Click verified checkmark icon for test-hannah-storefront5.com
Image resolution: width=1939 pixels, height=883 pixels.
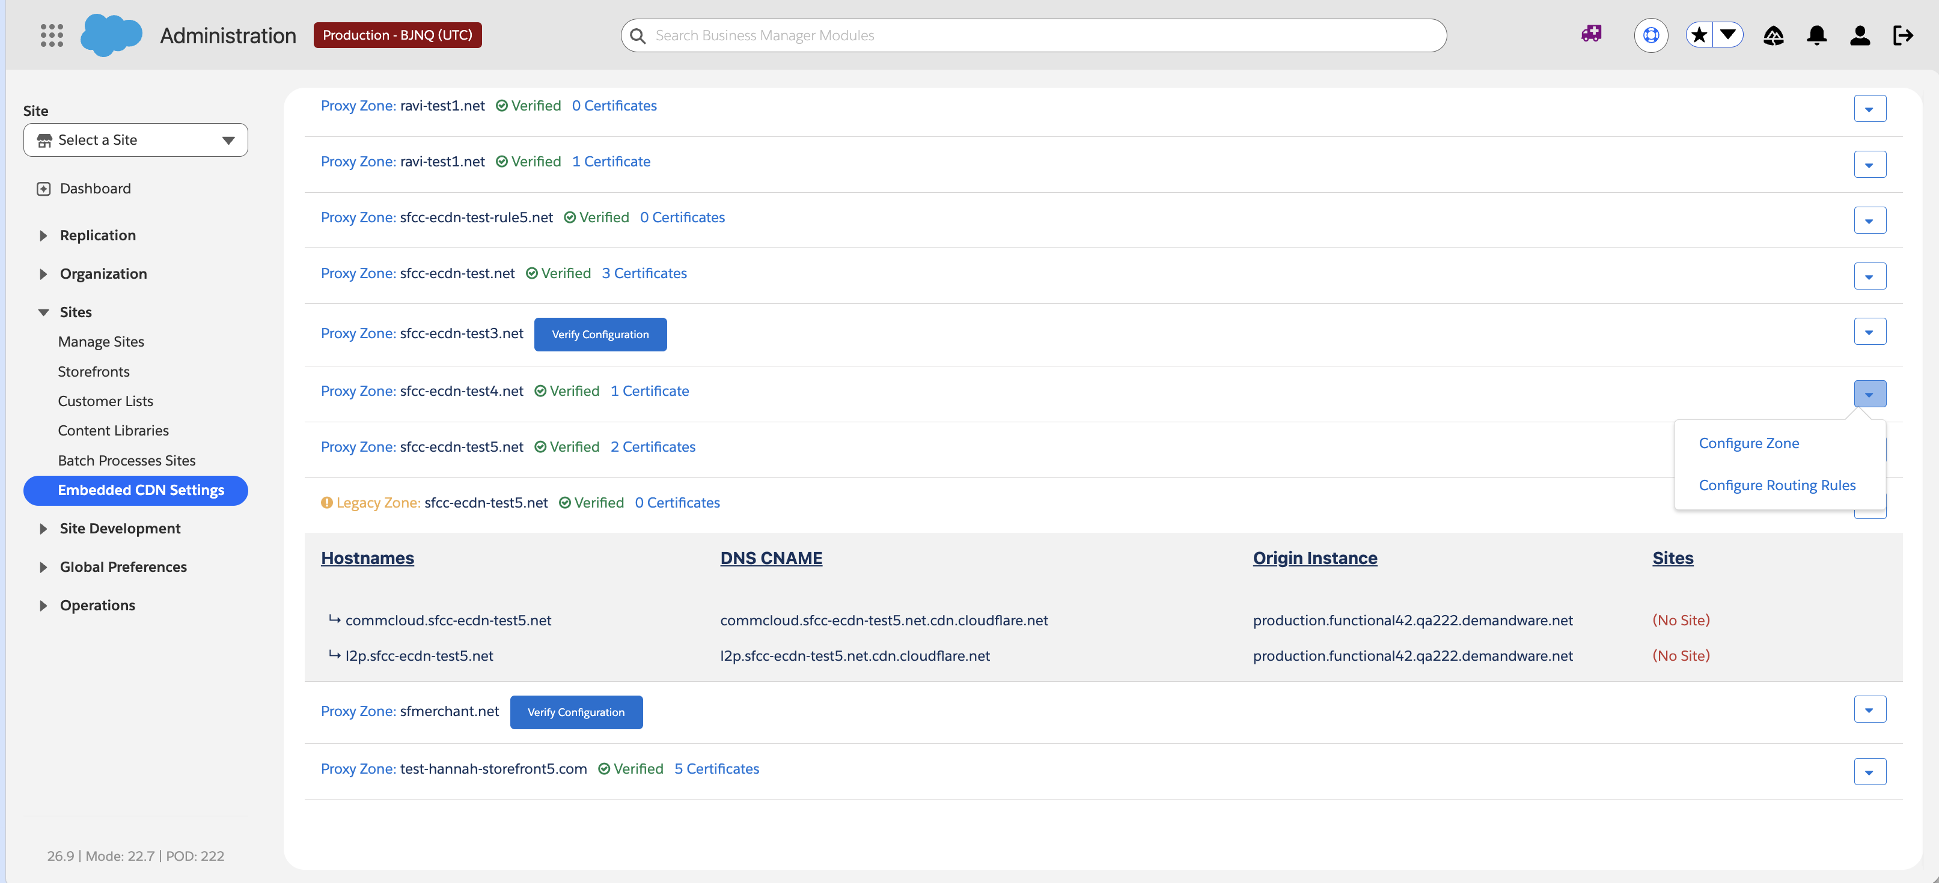tap(603, 769)
